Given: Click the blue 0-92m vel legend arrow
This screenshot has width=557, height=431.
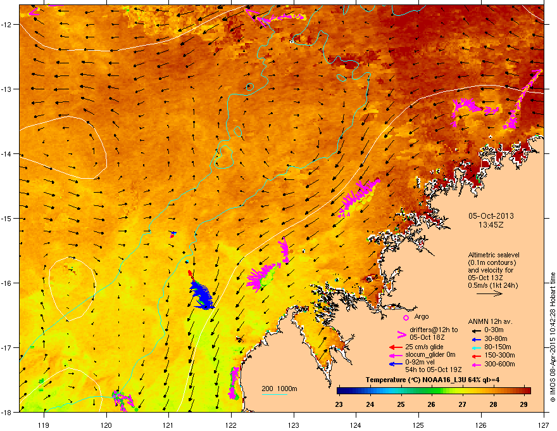Looking at the screenshot, I should (x=396, y=363).
